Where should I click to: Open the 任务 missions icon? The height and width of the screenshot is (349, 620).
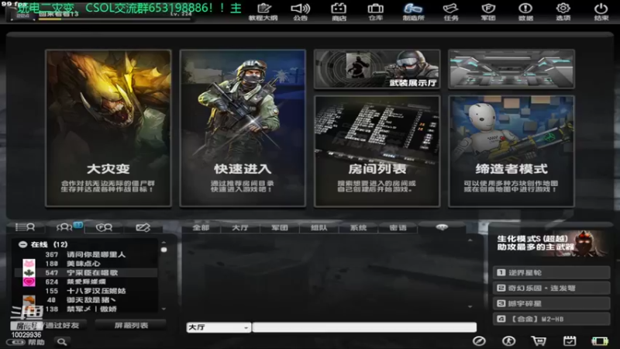pyautogui.click(x=451, y=12)
